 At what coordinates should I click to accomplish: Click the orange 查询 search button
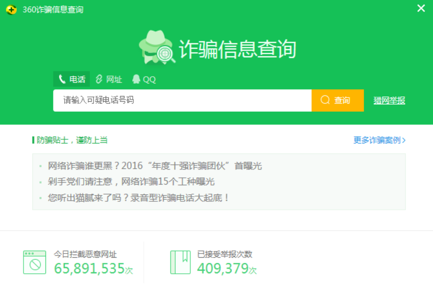click(337, 100)
